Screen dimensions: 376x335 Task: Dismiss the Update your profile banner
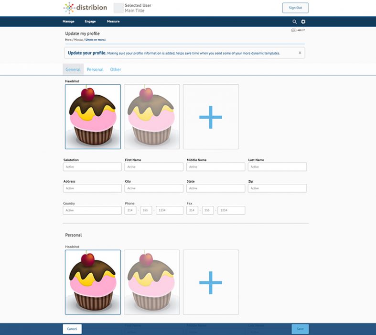[300, 53]
